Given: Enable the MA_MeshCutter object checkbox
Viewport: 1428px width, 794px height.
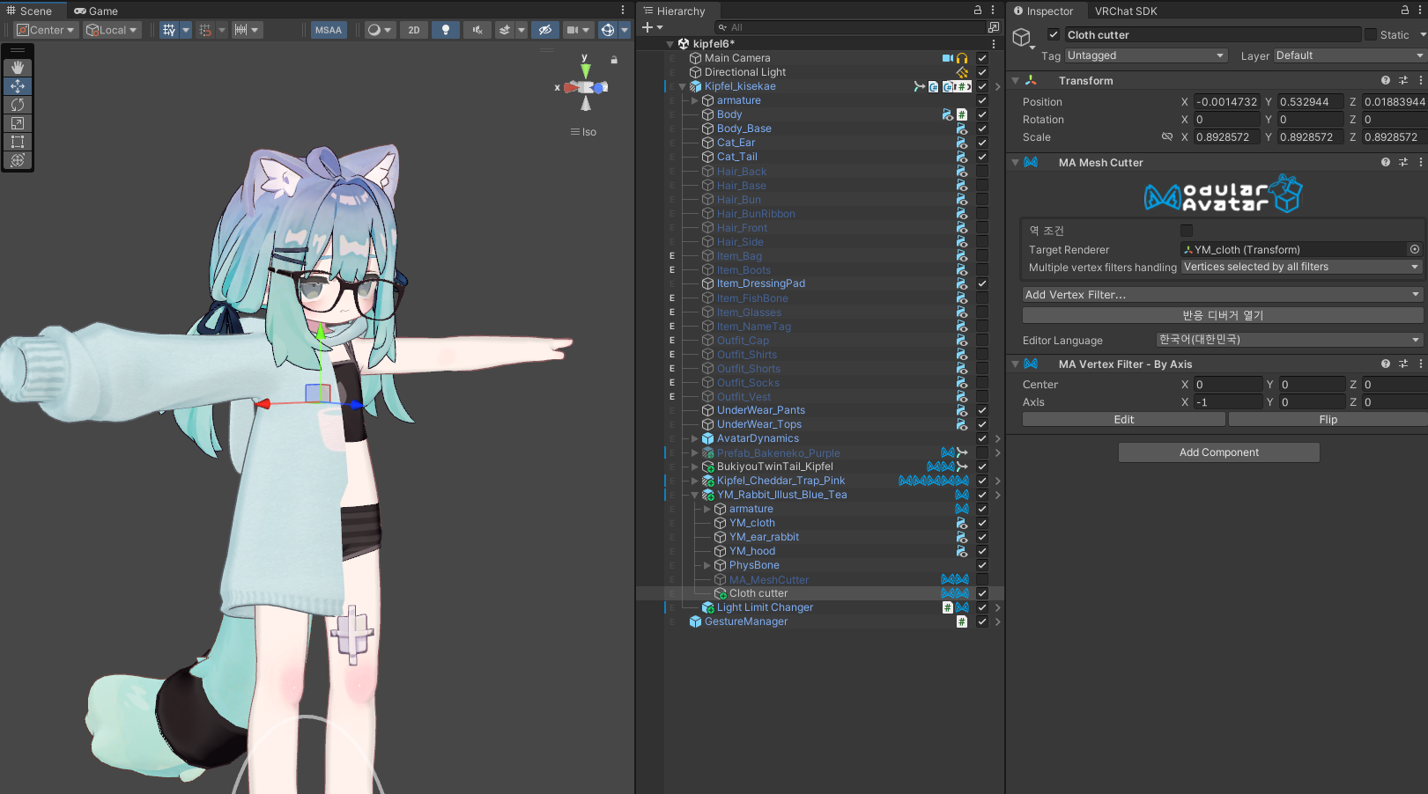Looking at the screenshot, I should click(x=982, y=579).
